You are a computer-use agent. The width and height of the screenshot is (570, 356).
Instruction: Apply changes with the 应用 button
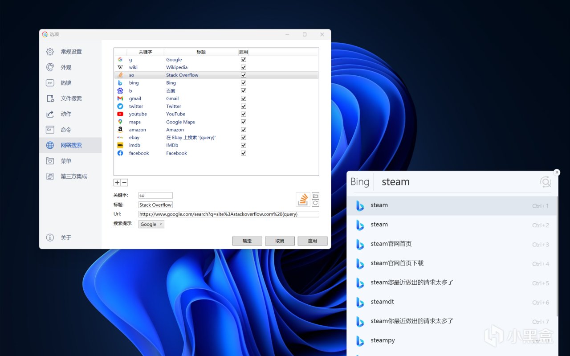pyautogui.click(x=313, y=241)
